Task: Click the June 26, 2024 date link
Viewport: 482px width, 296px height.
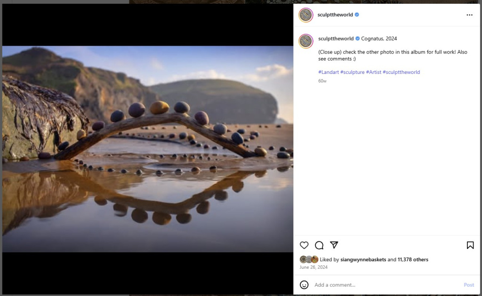Action: coord(313,267)
